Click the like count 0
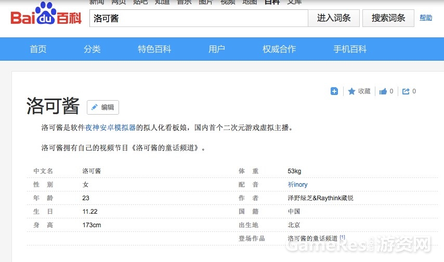This screenshot has height=262, width=444. pos(391,91)
